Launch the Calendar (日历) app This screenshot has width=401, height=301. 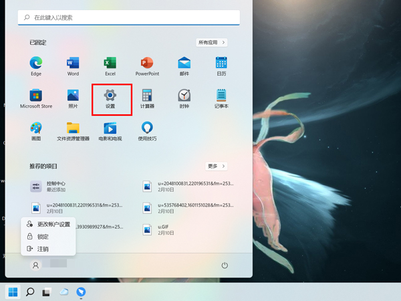tap(221, 66)
